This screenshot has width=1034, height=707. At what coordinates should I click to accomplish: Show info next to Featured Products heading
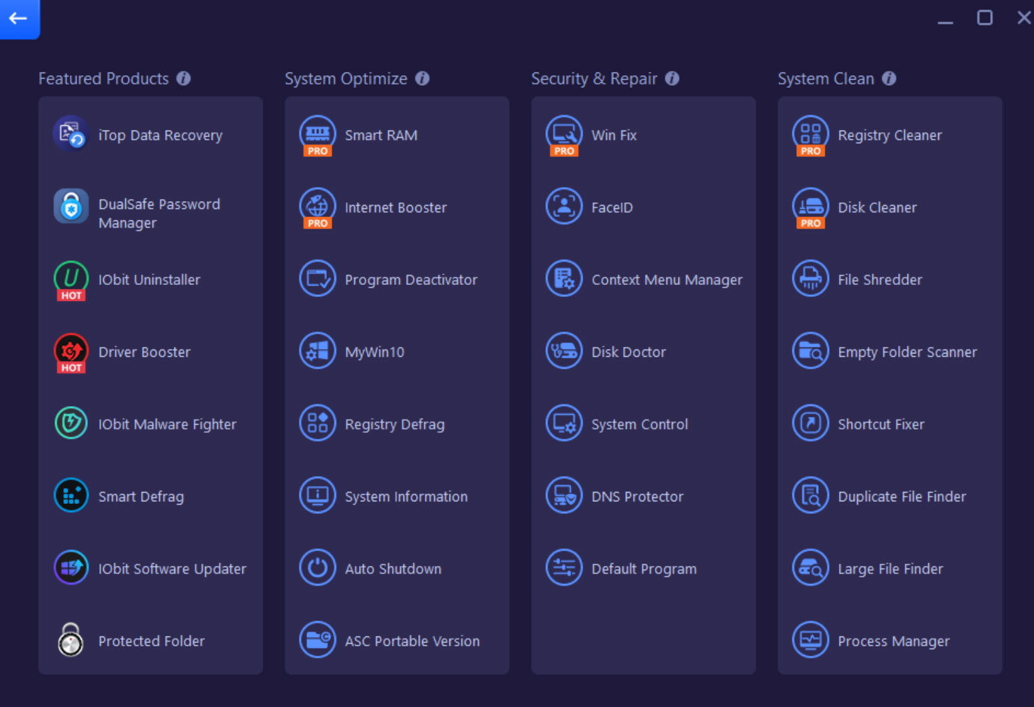(x=184, y=79)
